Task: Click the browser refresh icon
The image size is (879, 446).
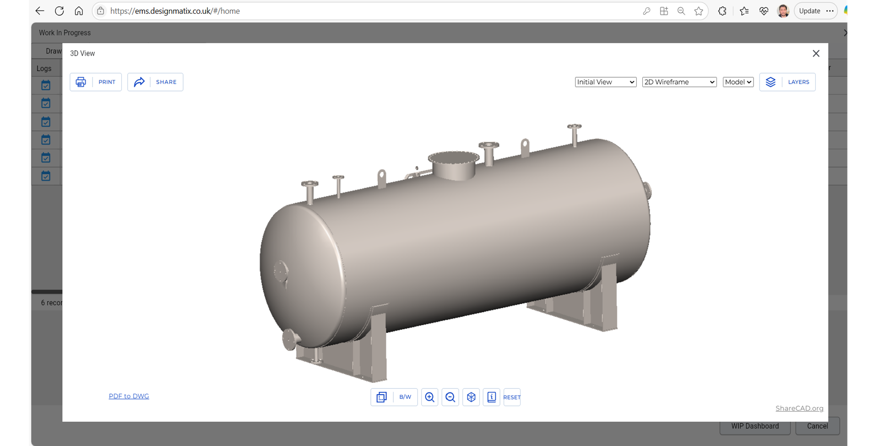Action: [x=59, y=11]
